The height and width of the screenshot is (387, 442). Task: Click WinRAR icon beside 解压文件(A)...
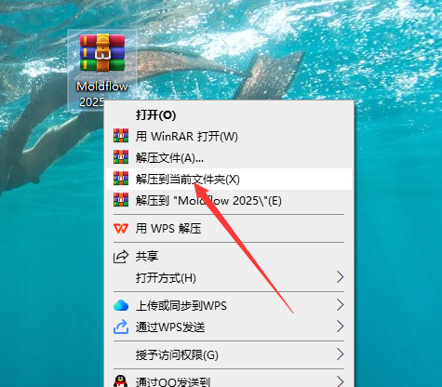tap(121, 157)
